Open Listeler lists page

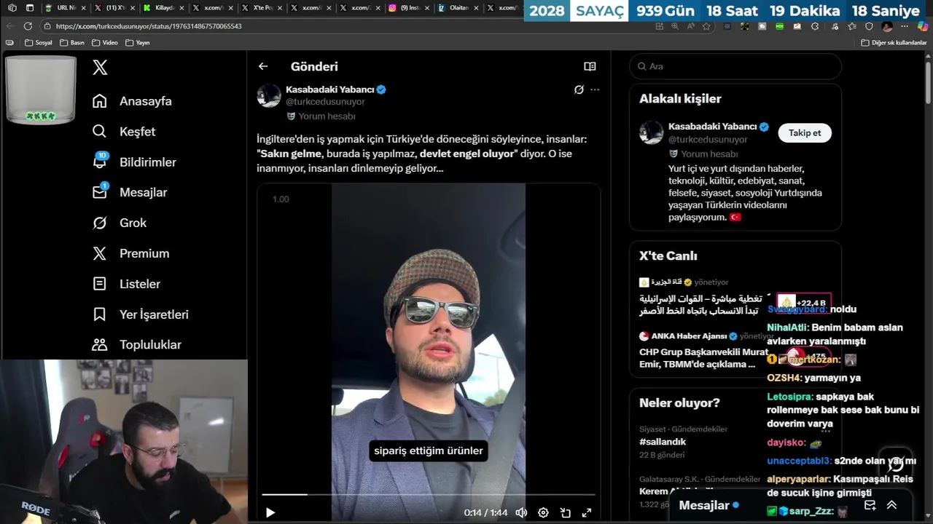(126, 284)
